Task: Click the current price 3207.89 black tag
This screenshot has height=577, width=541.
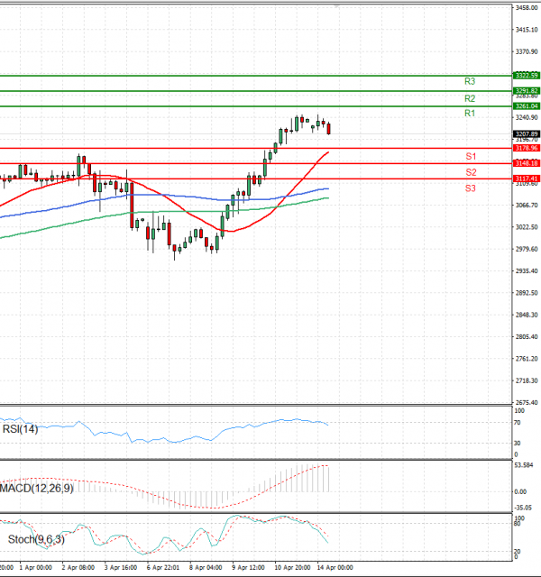Action: click(x=526, y=133)
